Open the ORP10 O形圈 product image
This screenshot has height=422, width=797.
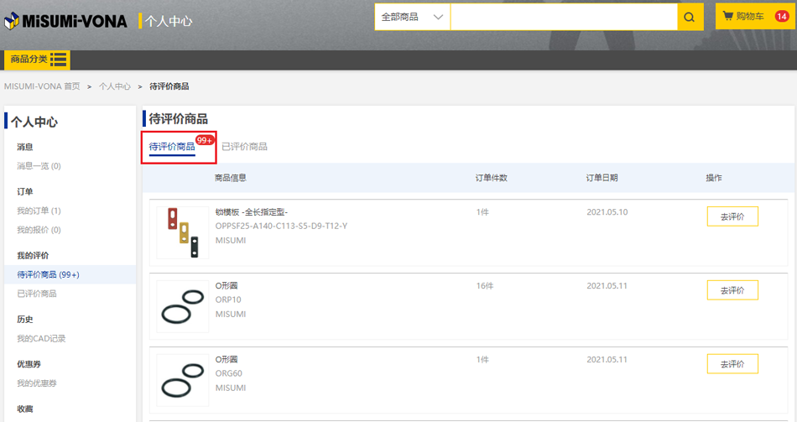coord(183,306)
